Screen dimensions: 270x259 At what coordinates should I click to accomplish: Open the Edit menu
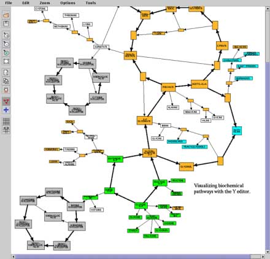26,3
